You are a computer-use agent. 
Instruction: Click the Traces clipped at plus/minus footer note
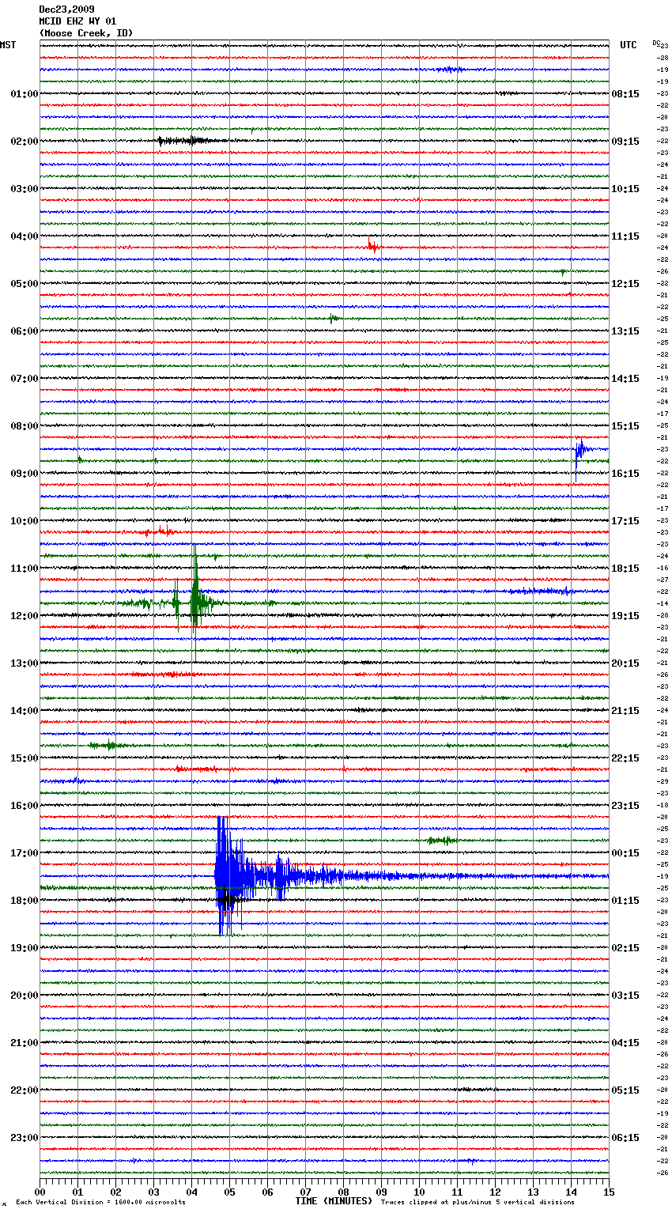click(478, 1203)
